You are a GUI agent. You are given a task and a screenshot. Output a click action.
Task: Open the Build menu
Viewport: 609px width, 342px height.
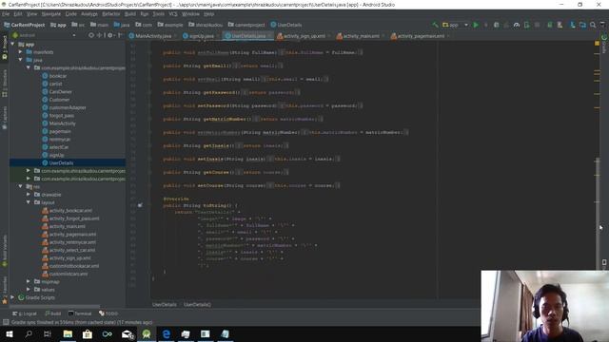point(130,14)
